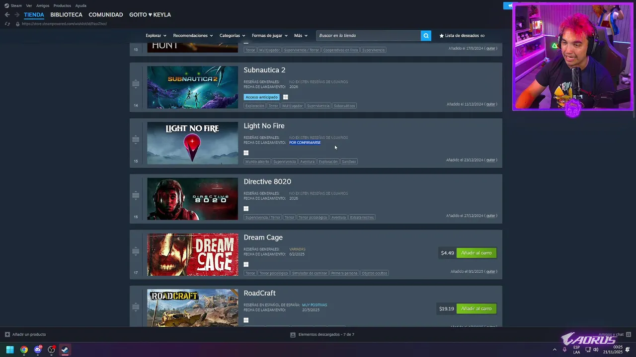
Task: Remove Dream Cage from wishlist with quitar
Action: 490,272
